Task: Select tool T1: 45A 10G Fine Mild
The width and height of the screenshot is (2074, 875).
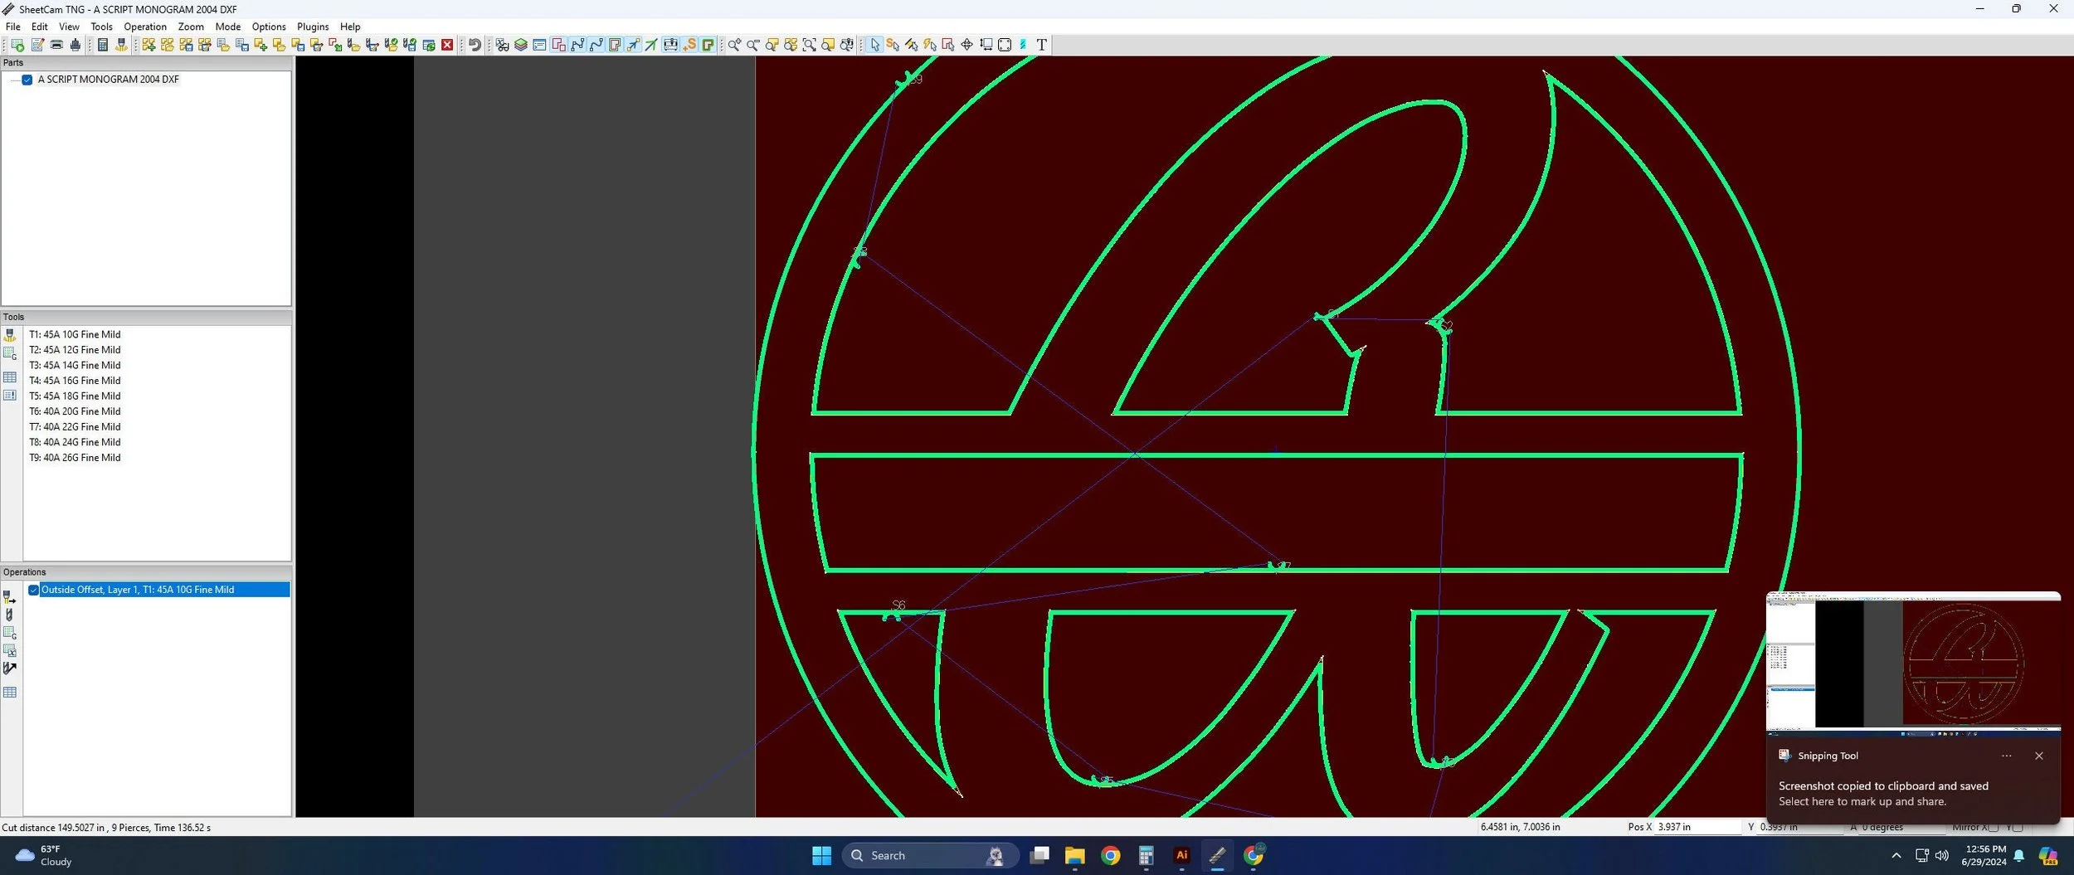Action: click(x=75, y=334)
